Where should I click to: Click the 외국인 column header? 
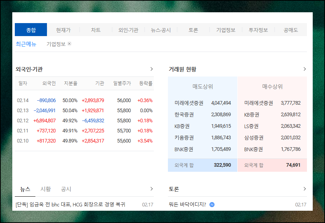pyautogui.click(x=49, y=83)
